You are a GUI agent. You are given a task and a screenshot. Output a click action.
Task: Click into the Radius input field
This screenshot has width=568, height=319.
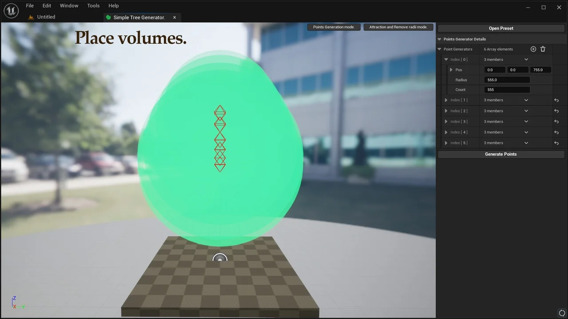507,80
